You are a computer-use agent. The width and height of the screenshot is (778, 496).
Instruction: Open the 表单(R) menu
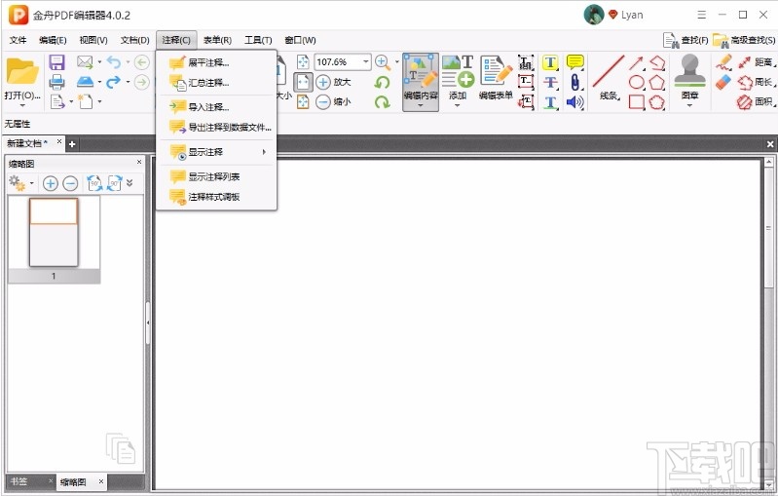(x=217, y=40)
